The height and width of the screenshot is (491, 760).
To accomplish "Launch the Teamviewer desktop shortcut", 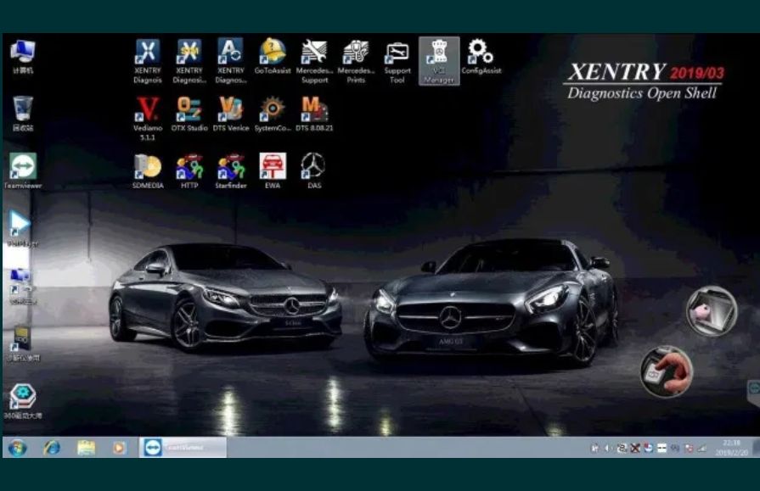I will coord(23,171).
